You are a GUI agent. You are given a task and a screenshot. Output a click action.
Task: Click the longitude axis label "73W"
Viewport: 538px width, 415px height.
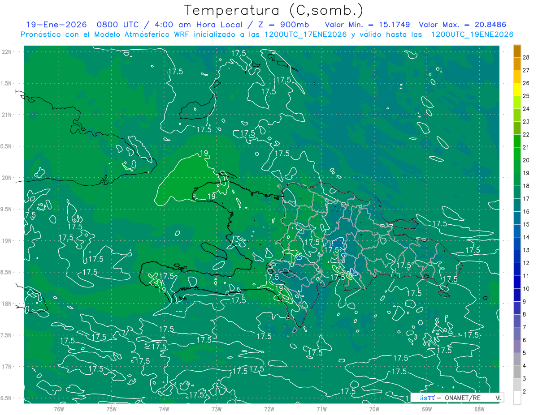point(217,408)
